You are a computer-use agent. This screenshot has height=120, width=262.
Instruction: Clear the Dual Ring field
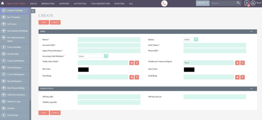tap(137, 77)
